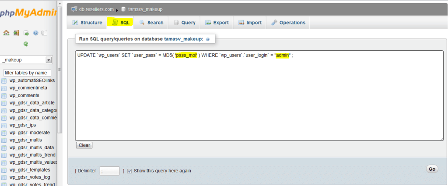Click the Delimiter input field

[x=109, y=171]
